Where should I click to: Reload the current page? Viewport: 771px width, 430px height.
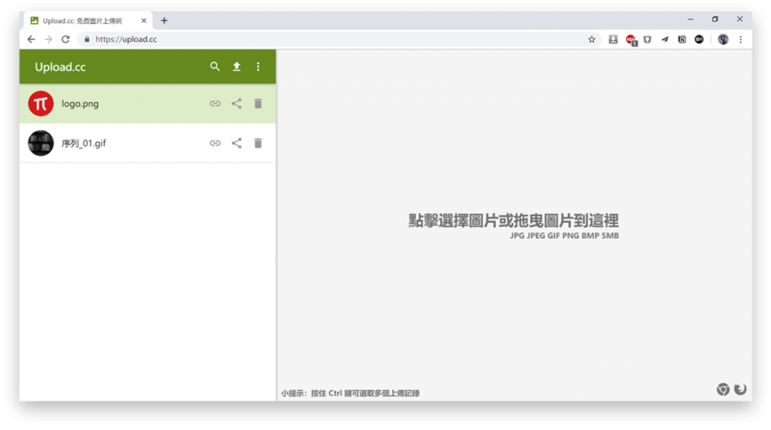[66, 39]
